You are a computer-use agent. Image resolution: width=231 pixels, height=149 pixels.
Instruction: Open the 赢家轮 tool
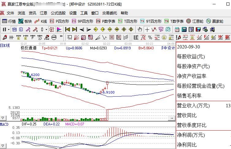click(215, 21)
